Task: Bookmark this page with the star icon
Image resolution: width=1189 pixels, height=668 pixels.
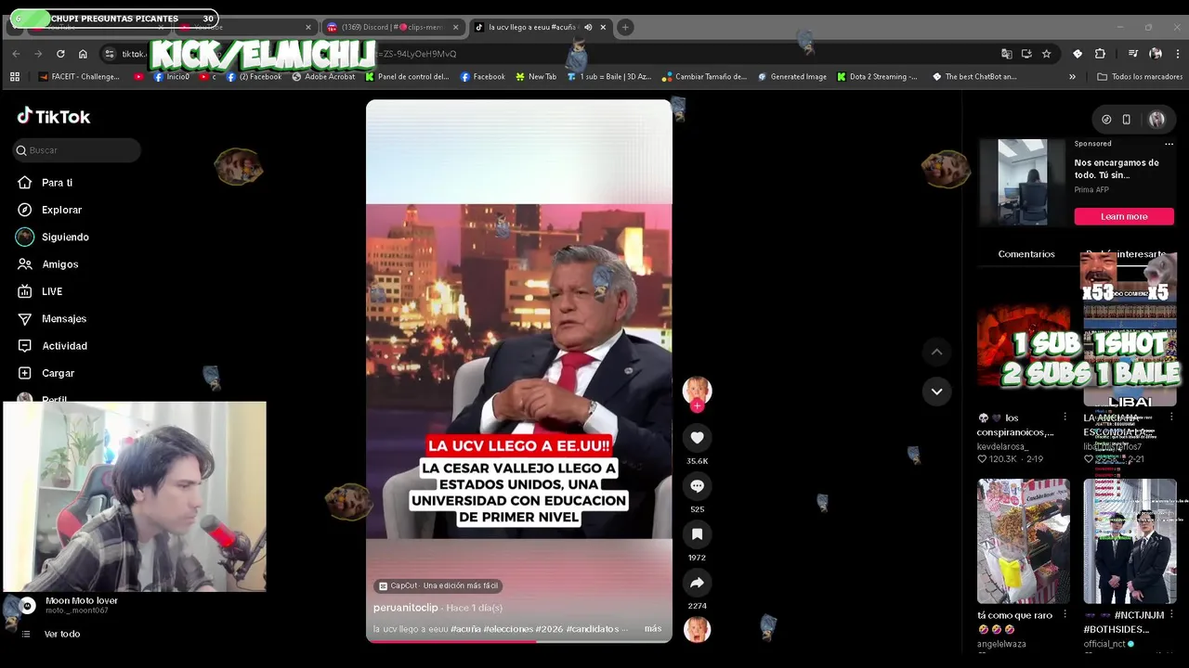Action: click(1046, 54)
